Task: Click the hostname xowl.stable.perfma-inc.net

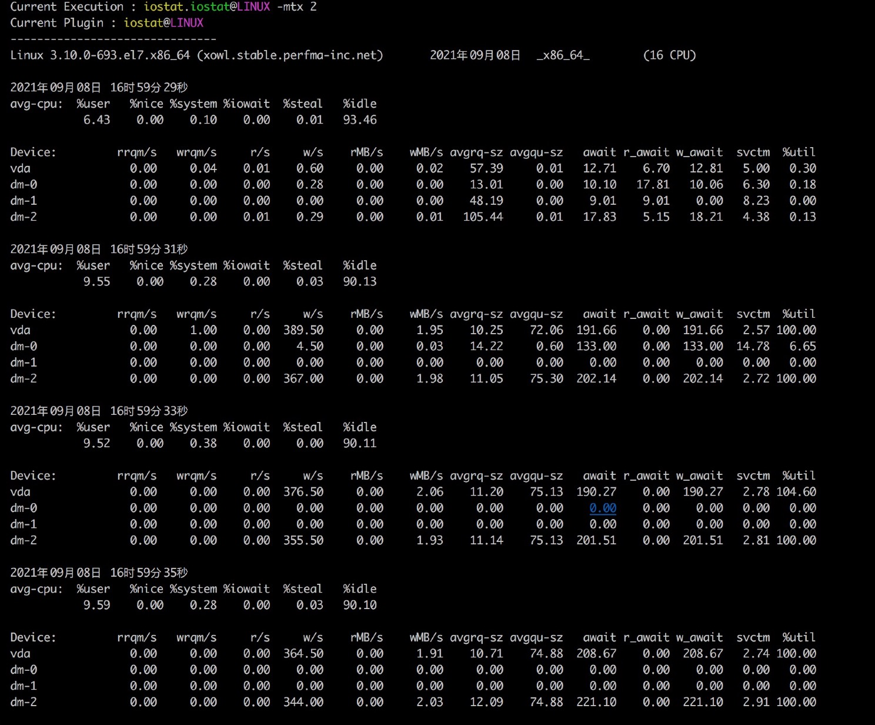Action: click(290, 55)
